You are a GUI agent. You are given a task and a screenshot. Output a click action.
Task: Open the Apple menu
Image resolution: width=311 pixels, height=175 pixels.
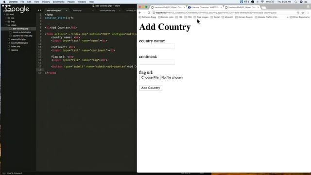coord(4,2)
